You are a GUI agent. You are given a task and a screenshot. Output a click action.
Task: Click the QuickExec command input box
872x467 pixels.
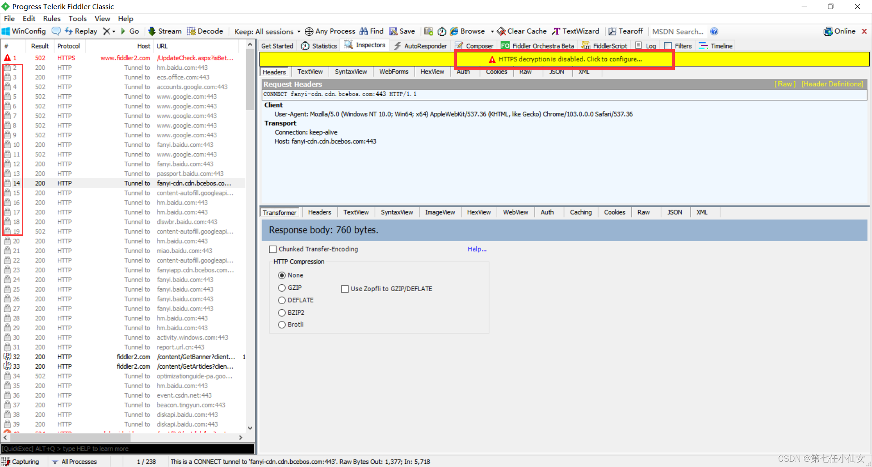[128, 449]
